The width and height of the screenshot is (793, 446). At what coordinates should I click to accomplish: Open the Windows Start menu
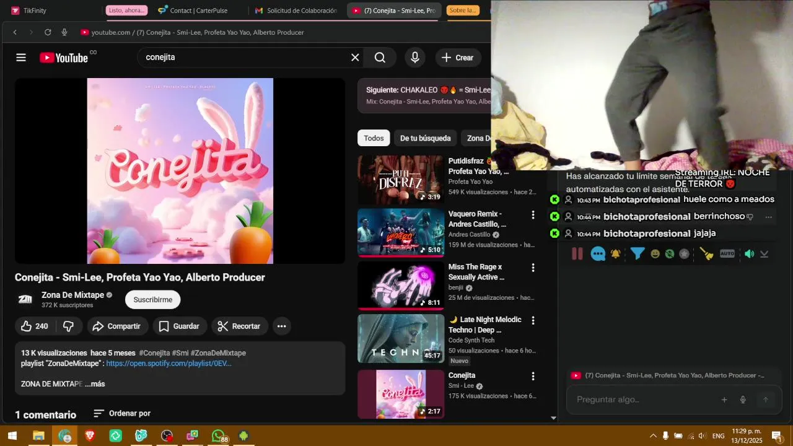coord(12,435)
